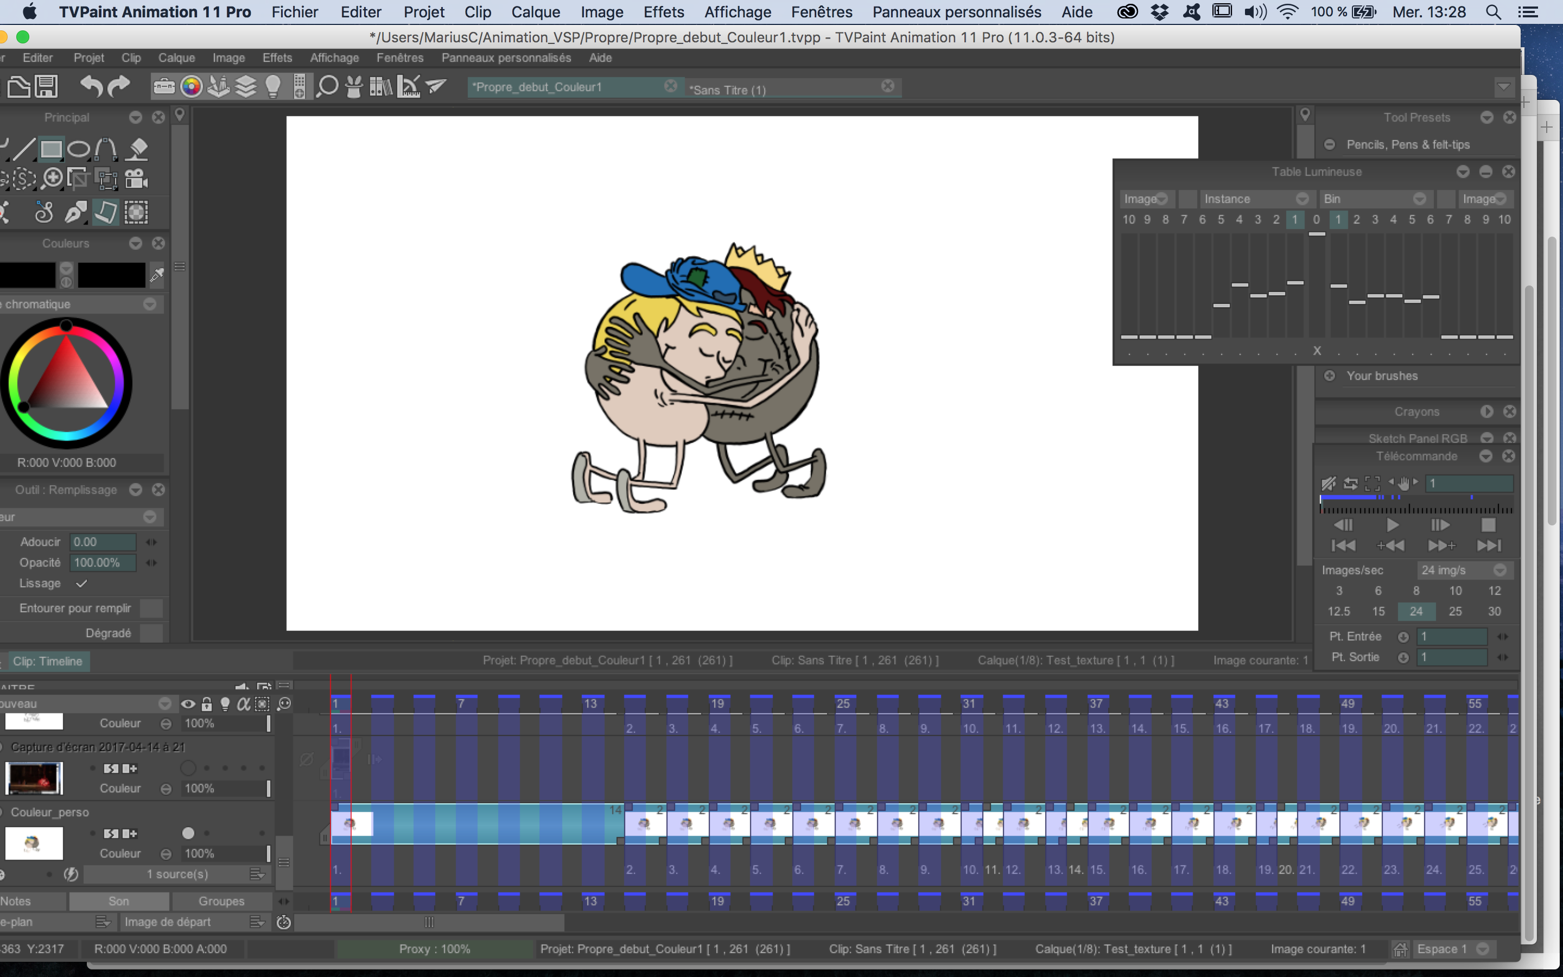1563x977 pixels.
Task: Open Principal panel options arrow
Action: coord(136,118)
